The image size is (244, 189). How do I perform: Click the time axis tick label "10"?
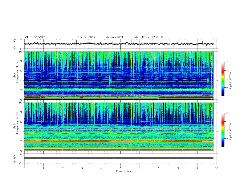pyautogui.click(x=217, y=168)
